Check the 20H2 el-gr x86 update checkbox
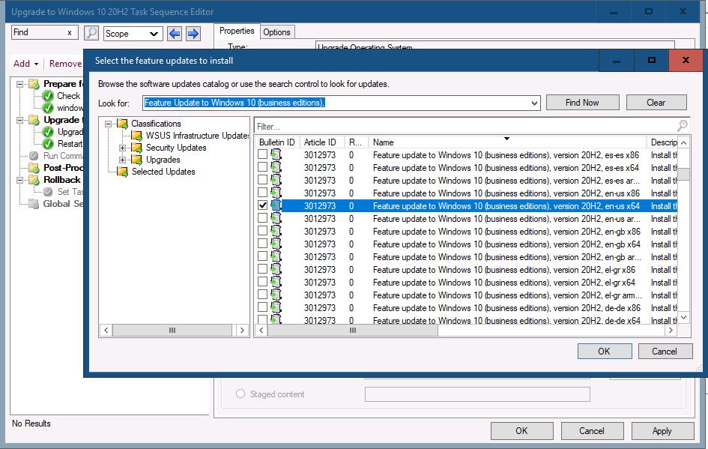708x449 pixels. click(x=262, y=269)
